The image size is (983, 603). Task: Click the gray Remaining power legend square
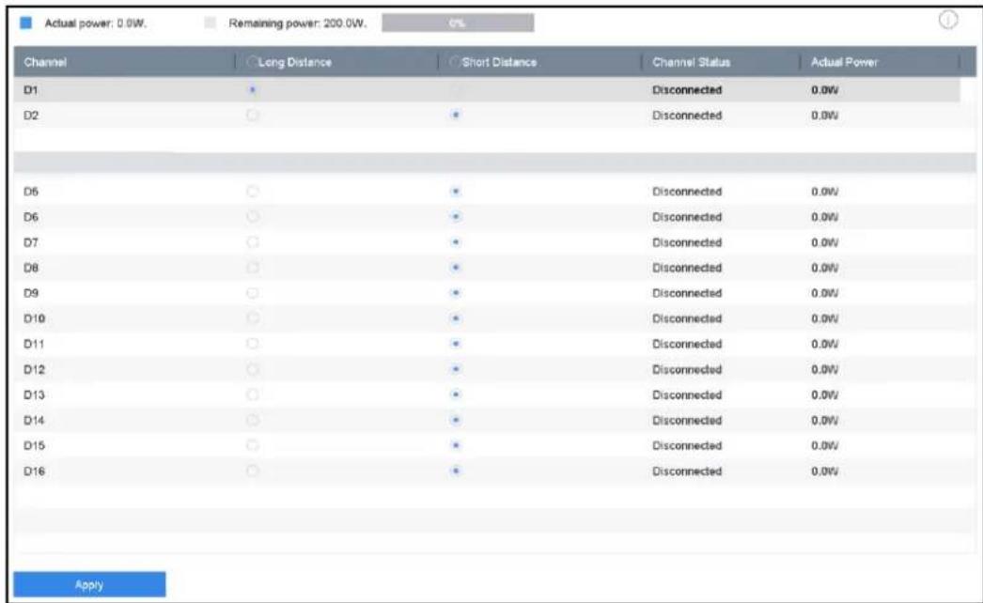210,23
